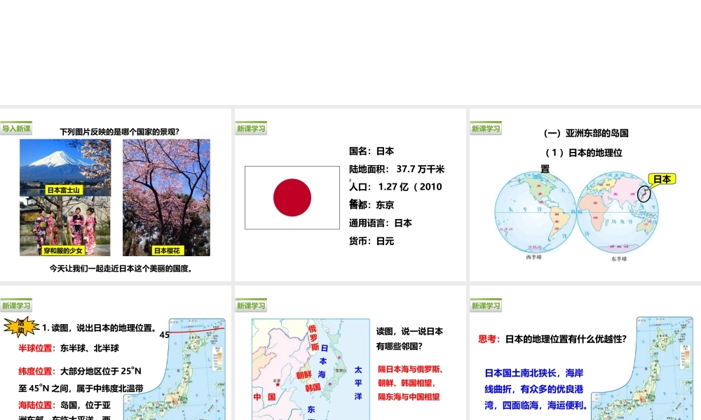Click the yellow 活动 starburst icon
The image size is (701, 420).
point(22,327)
